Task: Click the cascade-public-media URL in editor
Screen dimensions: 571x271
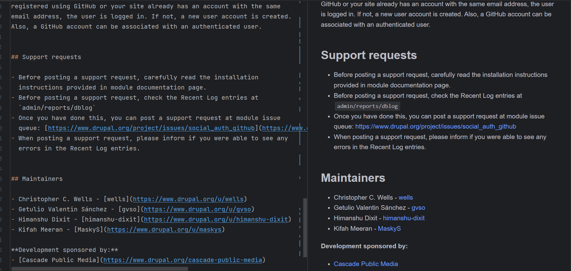Action: point(182,260)
